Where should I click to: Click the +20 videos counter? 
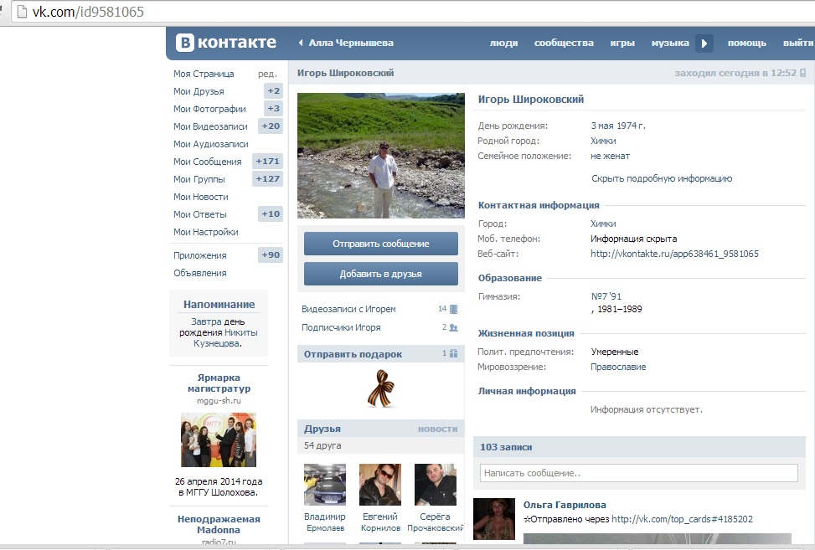pyautogui.click(x=271, y=126)
